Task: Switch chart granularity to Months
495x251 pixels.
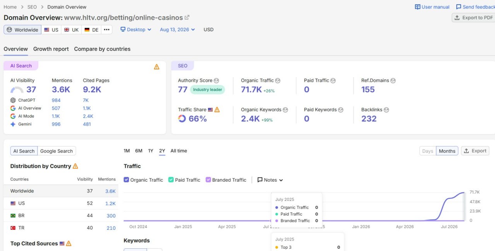Action: [x=447, y=151]
